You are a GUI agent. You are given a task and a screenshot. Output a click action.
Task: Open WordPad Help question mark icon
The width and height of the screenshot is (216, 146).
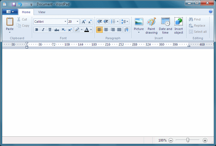click(210, 11)
